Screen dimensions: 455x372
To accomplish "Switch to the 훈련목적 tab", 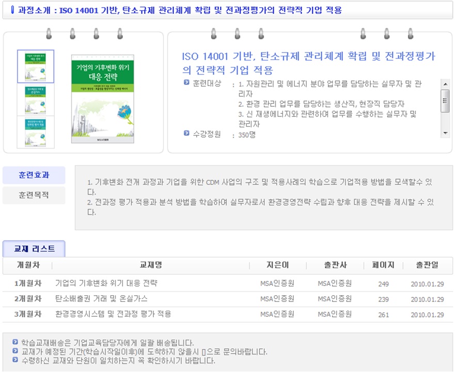I will click(x=34, y=195).
